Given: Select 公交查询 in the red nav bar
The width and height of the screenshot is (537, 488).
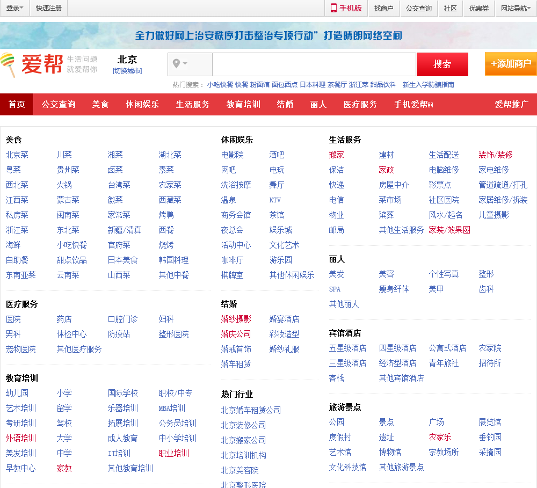Looking at the screenshot, I should [59, 104].
